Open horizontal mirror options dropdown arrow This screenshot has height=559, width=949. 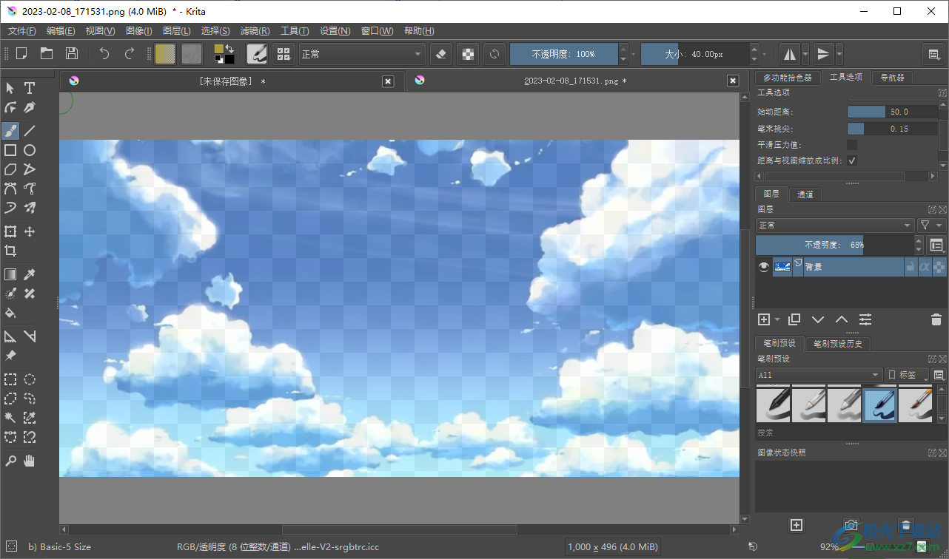(x=805, y=53)
